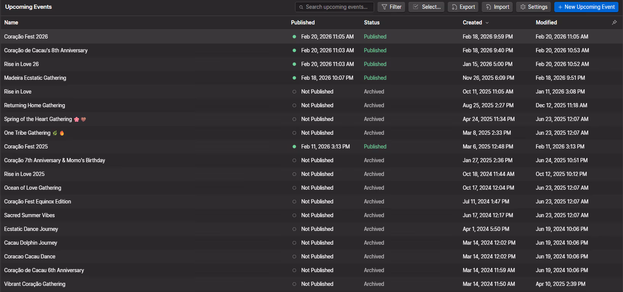Focus the Search upcoming events field
Image resolution: width=623 pixels, height=292 pixels.
(334, 7)
